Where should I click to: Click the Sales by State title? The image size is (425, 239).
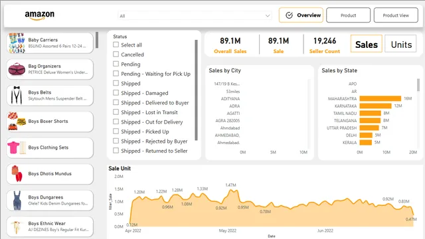[339, 70]
